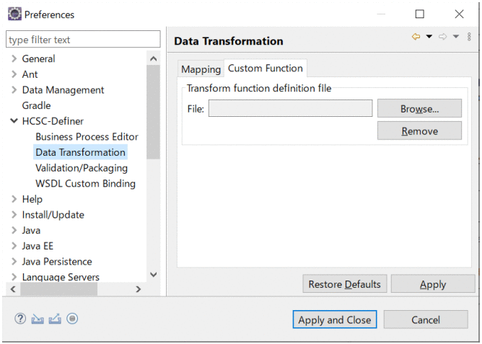Click the Eclipse Preferences window icon
Viewport: 482px width, 344px height.
tap(14, 14)
